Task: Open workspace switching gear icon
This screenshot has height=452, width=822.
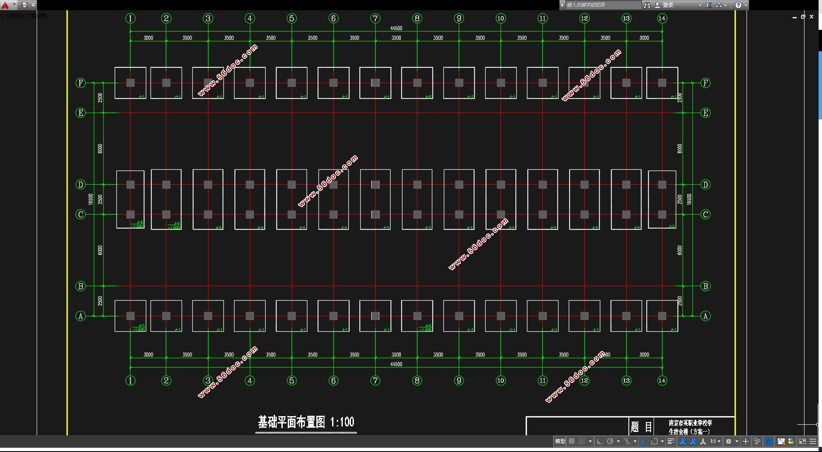Action: 729,441
